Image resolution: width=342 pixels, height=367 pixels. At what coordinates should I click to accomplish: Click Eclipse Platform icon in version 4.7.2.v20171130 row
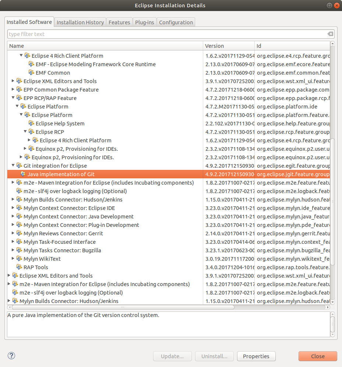pos(27,115)
